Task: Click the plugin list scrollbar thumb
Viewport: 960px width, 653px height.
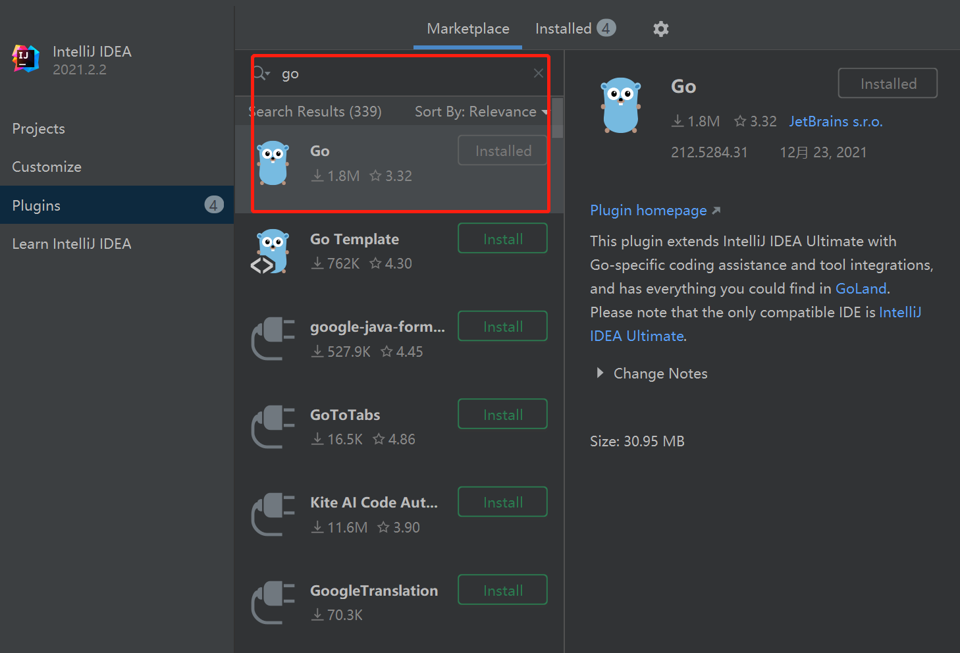Action: (558, 118)
